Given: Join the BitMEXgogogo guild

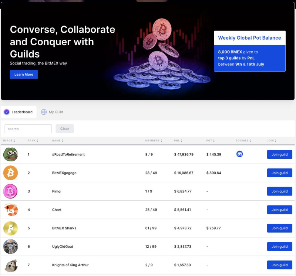Looking at the screenshot, I should pyautogui.click(x=280, y=173).
